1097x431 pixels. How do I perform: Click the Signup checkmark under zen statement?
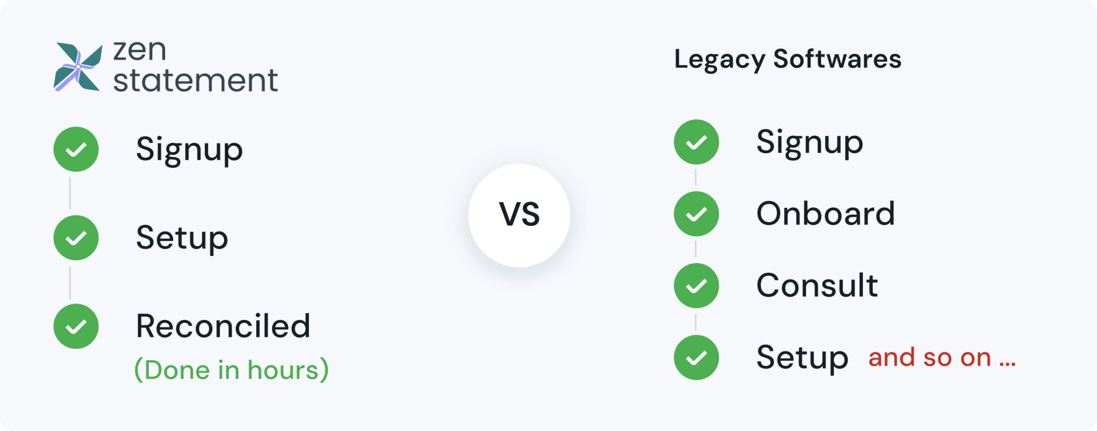(76, 149)
